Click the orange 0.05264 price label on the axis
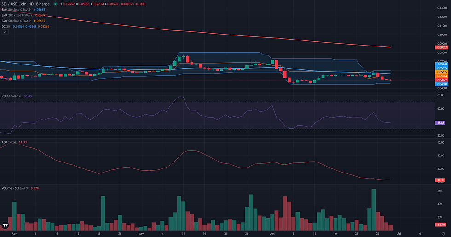The height and width of the screenshot is (237, 451). (x=441, y=76)
